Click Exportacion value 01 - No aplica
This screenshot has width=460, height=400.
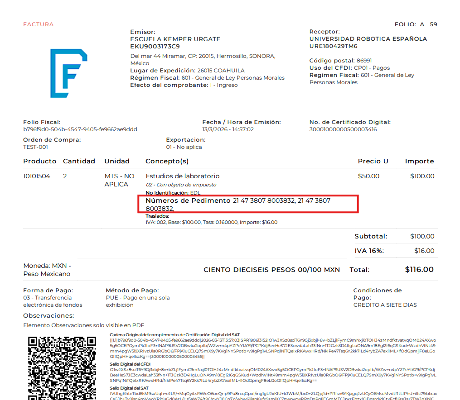(184, 147)
